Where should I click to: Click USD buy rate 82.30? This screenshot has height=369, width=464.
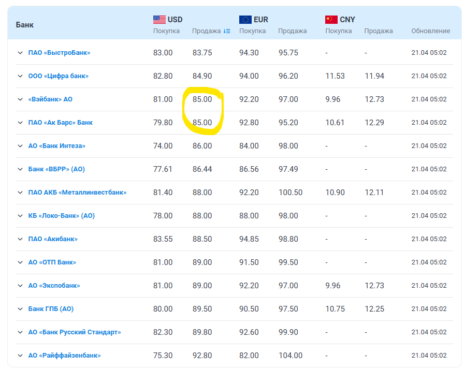point(163,332)
